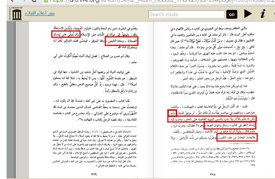Focus the 'Search inside' text field
The image size is (275, 179).
186,14
